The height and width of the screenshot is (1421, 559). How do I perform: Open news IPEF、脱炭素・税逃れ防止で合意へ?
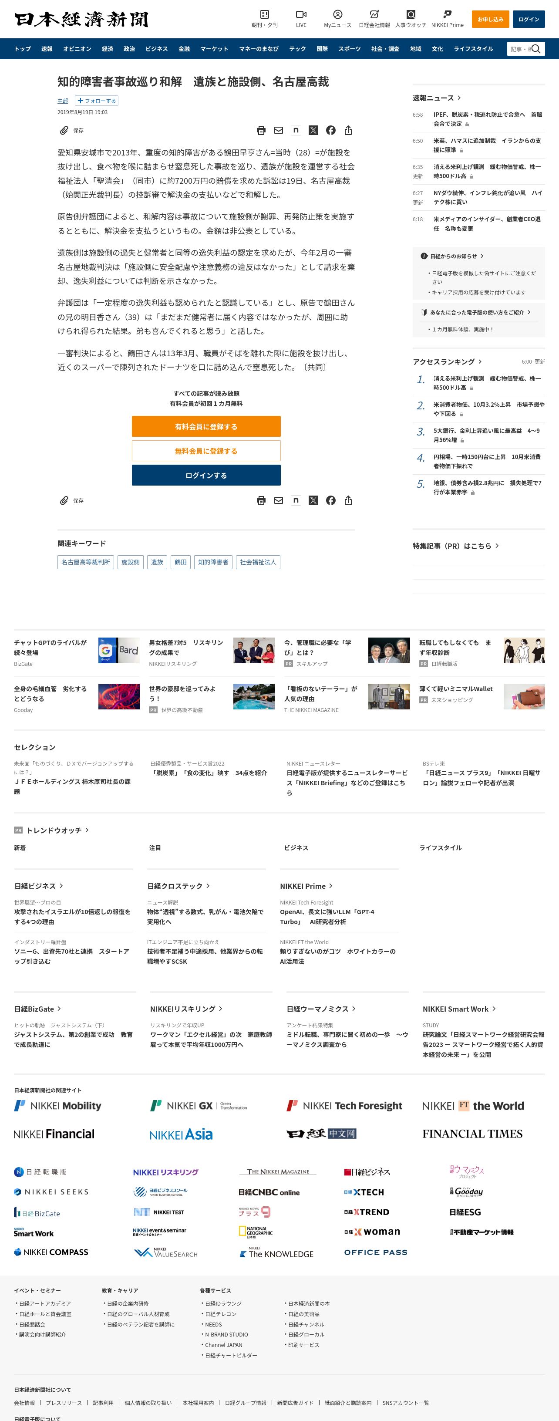coord(488,119)
